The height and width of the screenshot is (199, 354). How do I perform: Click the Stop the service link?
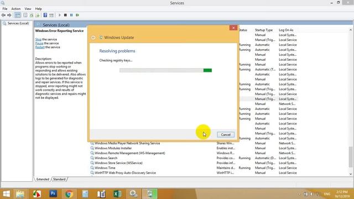click(38, 39)
